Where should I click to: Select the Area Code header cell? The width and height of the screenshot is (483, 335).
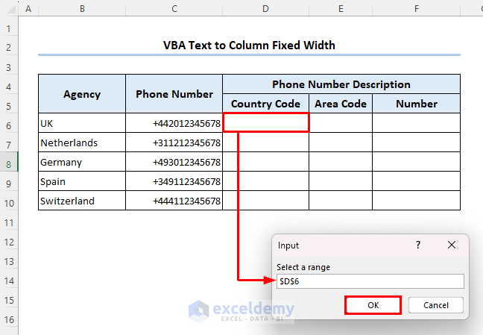(341, 104)
